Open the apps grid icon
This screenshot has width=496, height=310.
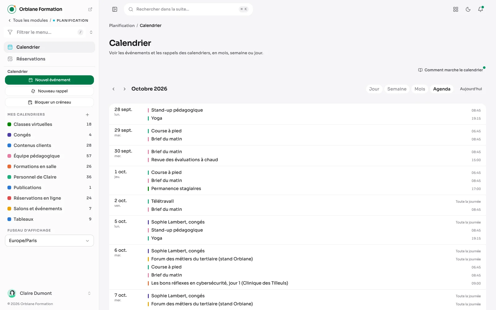pos(456,9)
